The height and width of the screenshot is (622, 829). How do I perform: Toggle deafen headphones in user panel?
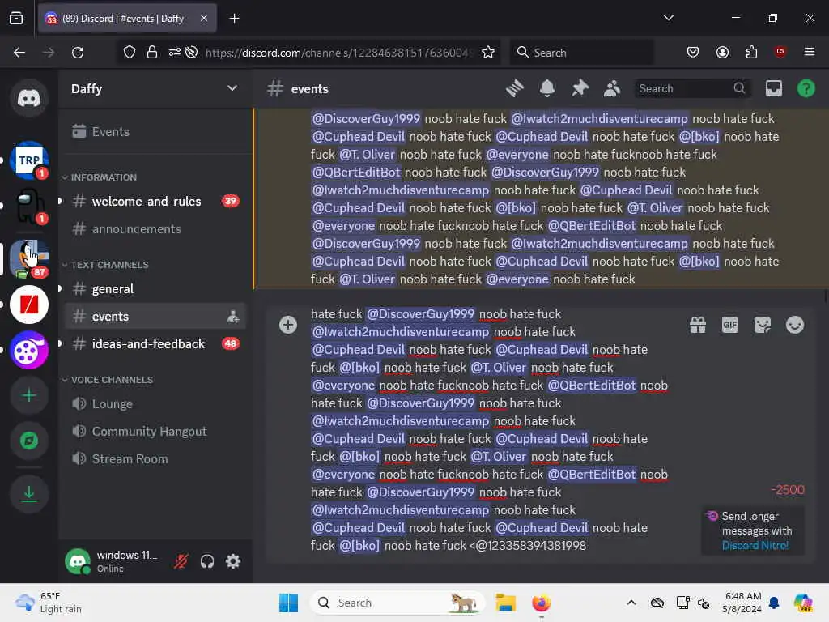(x=207, y=561)
